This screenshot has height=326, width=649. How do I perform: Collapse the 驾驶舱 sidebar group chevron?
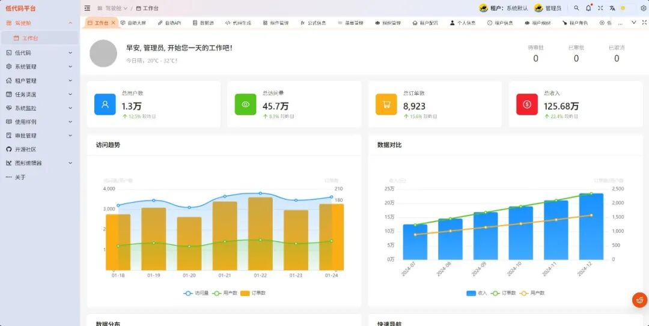point(70,23)
